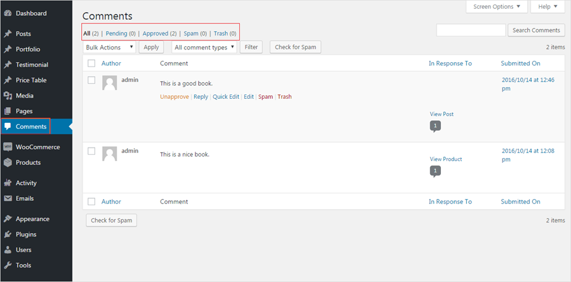The height and width of the screenshot is (282, 571).
Task: Click admin avatar on nice book comment
Action: pos(110,154)
